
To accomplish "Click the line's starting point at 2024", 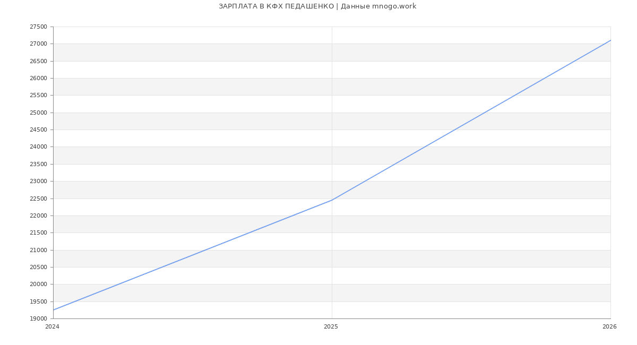I will pyautogui.click(x=54, y=310).
